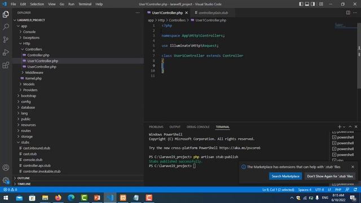Open the Extensions view
The image size is (361, 203).
pos(6,65)
